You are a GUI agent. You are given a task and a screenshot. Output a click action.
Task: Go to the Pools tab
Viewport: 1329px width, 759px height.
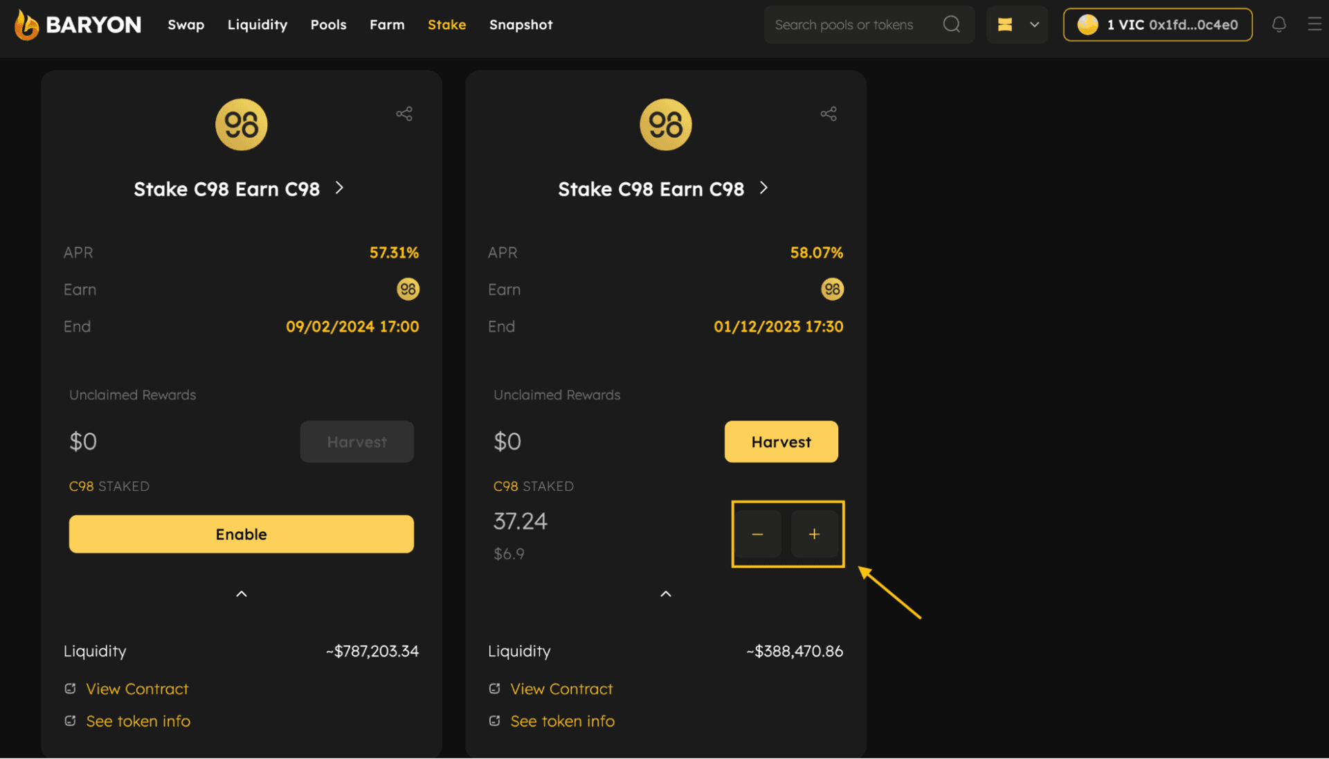pos(328,25)
